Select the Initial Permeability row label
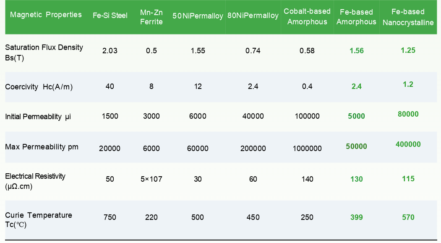441x243 pixels. pyautogui.click(x=38, y=116)
